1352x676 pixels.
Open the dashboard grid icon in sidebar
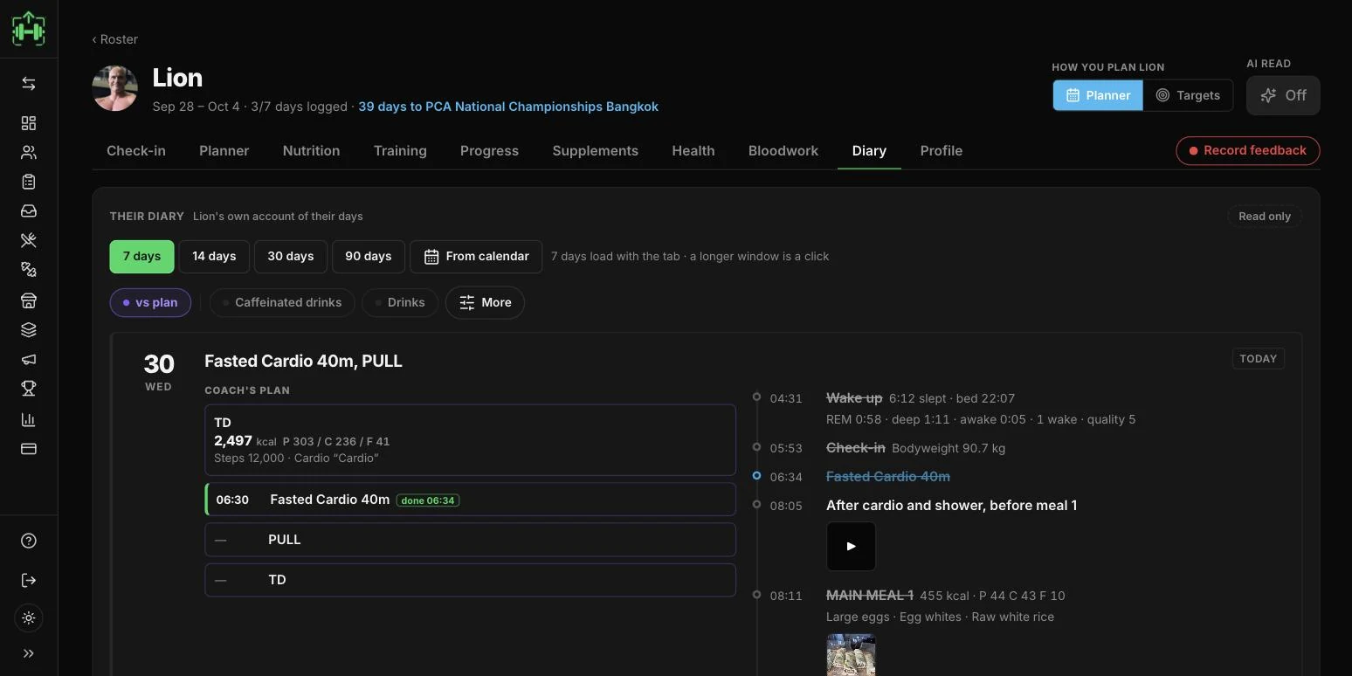click(29, 123)
